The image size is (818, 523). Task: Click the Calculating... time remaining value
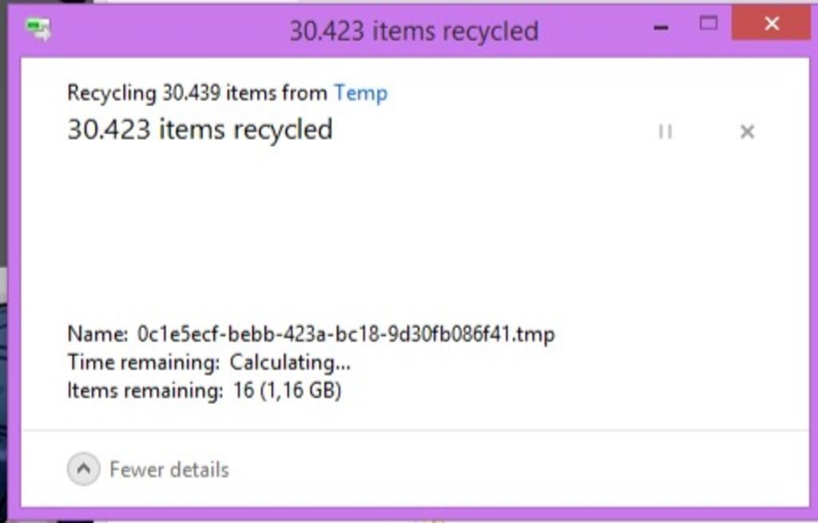290,363
